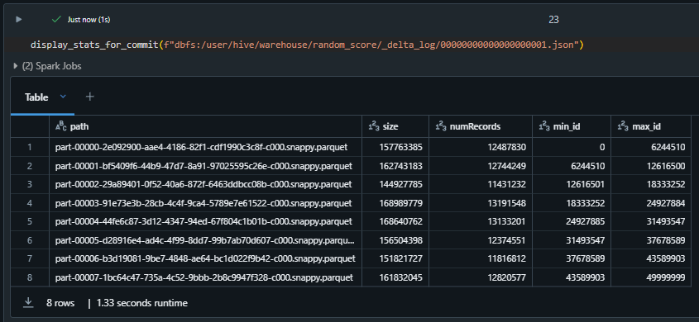The height and width of the screenshot is (322, 699).
Task: Click the 'Just now (1s)' run status
Action: point(89,20)
